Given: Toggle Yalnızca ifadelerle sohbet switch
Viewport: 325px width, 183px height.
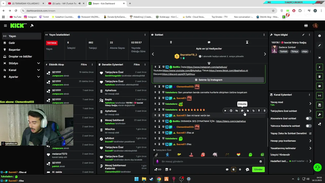Looking at the screenshot, I should click(308, 126).
